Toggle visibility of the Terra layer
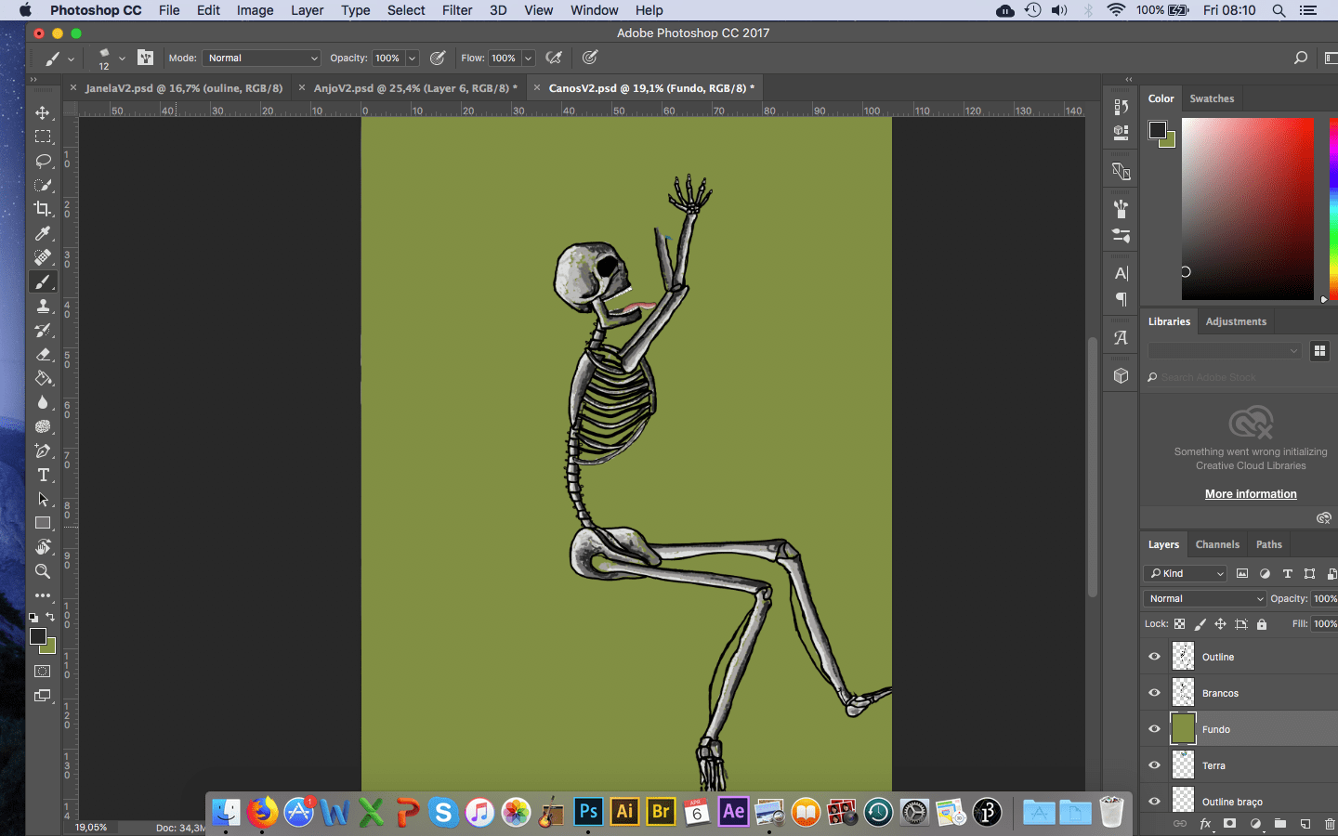Screen dimensions: 1338x836 coord(1154,765)
